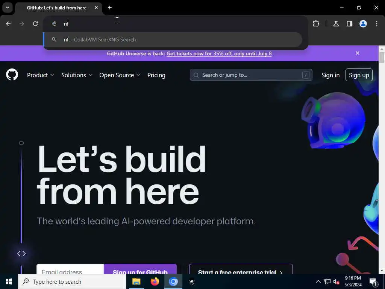
Task: Click the GitHub Octocat logo
Action: tap(12, 75)
